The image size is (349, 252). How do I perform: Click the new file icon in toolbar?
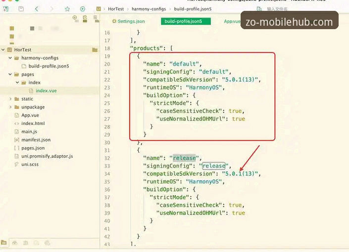[6, 9]
